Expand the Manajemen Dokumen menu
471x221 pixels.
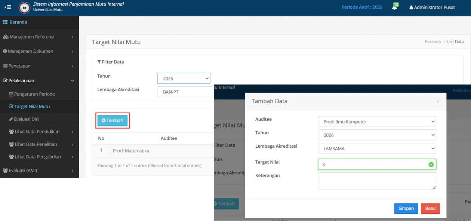tap(39, 51)
